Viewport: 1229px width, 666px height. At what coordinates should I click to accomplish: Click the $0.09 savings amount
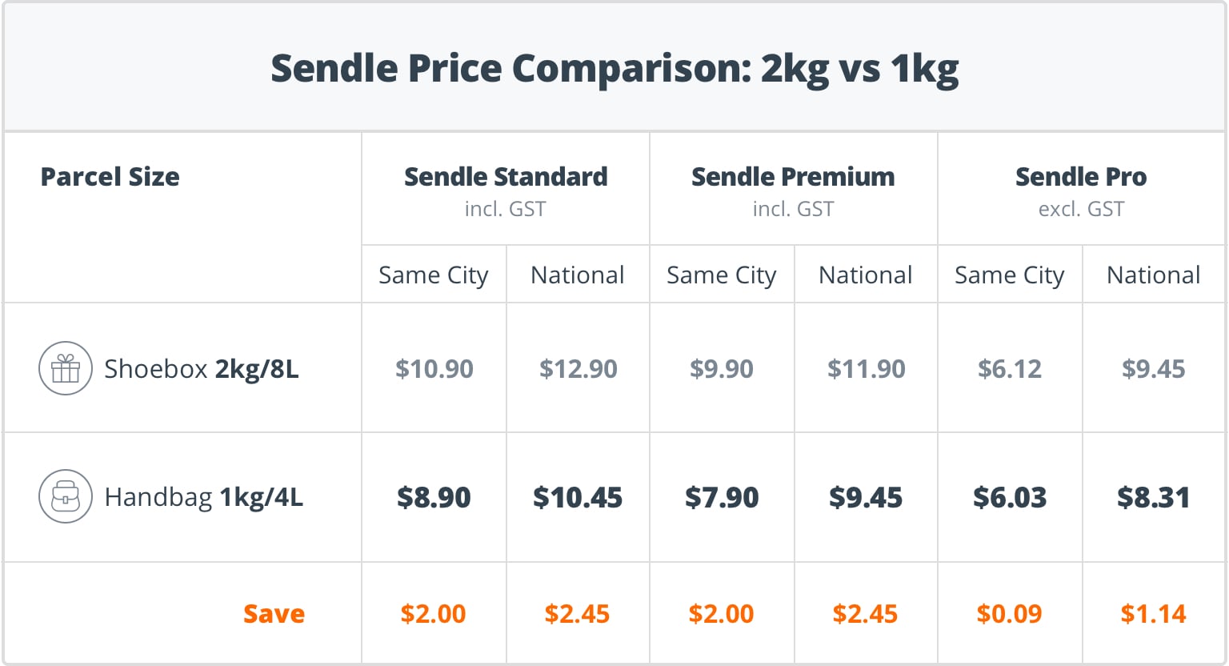click(1010, 614)
